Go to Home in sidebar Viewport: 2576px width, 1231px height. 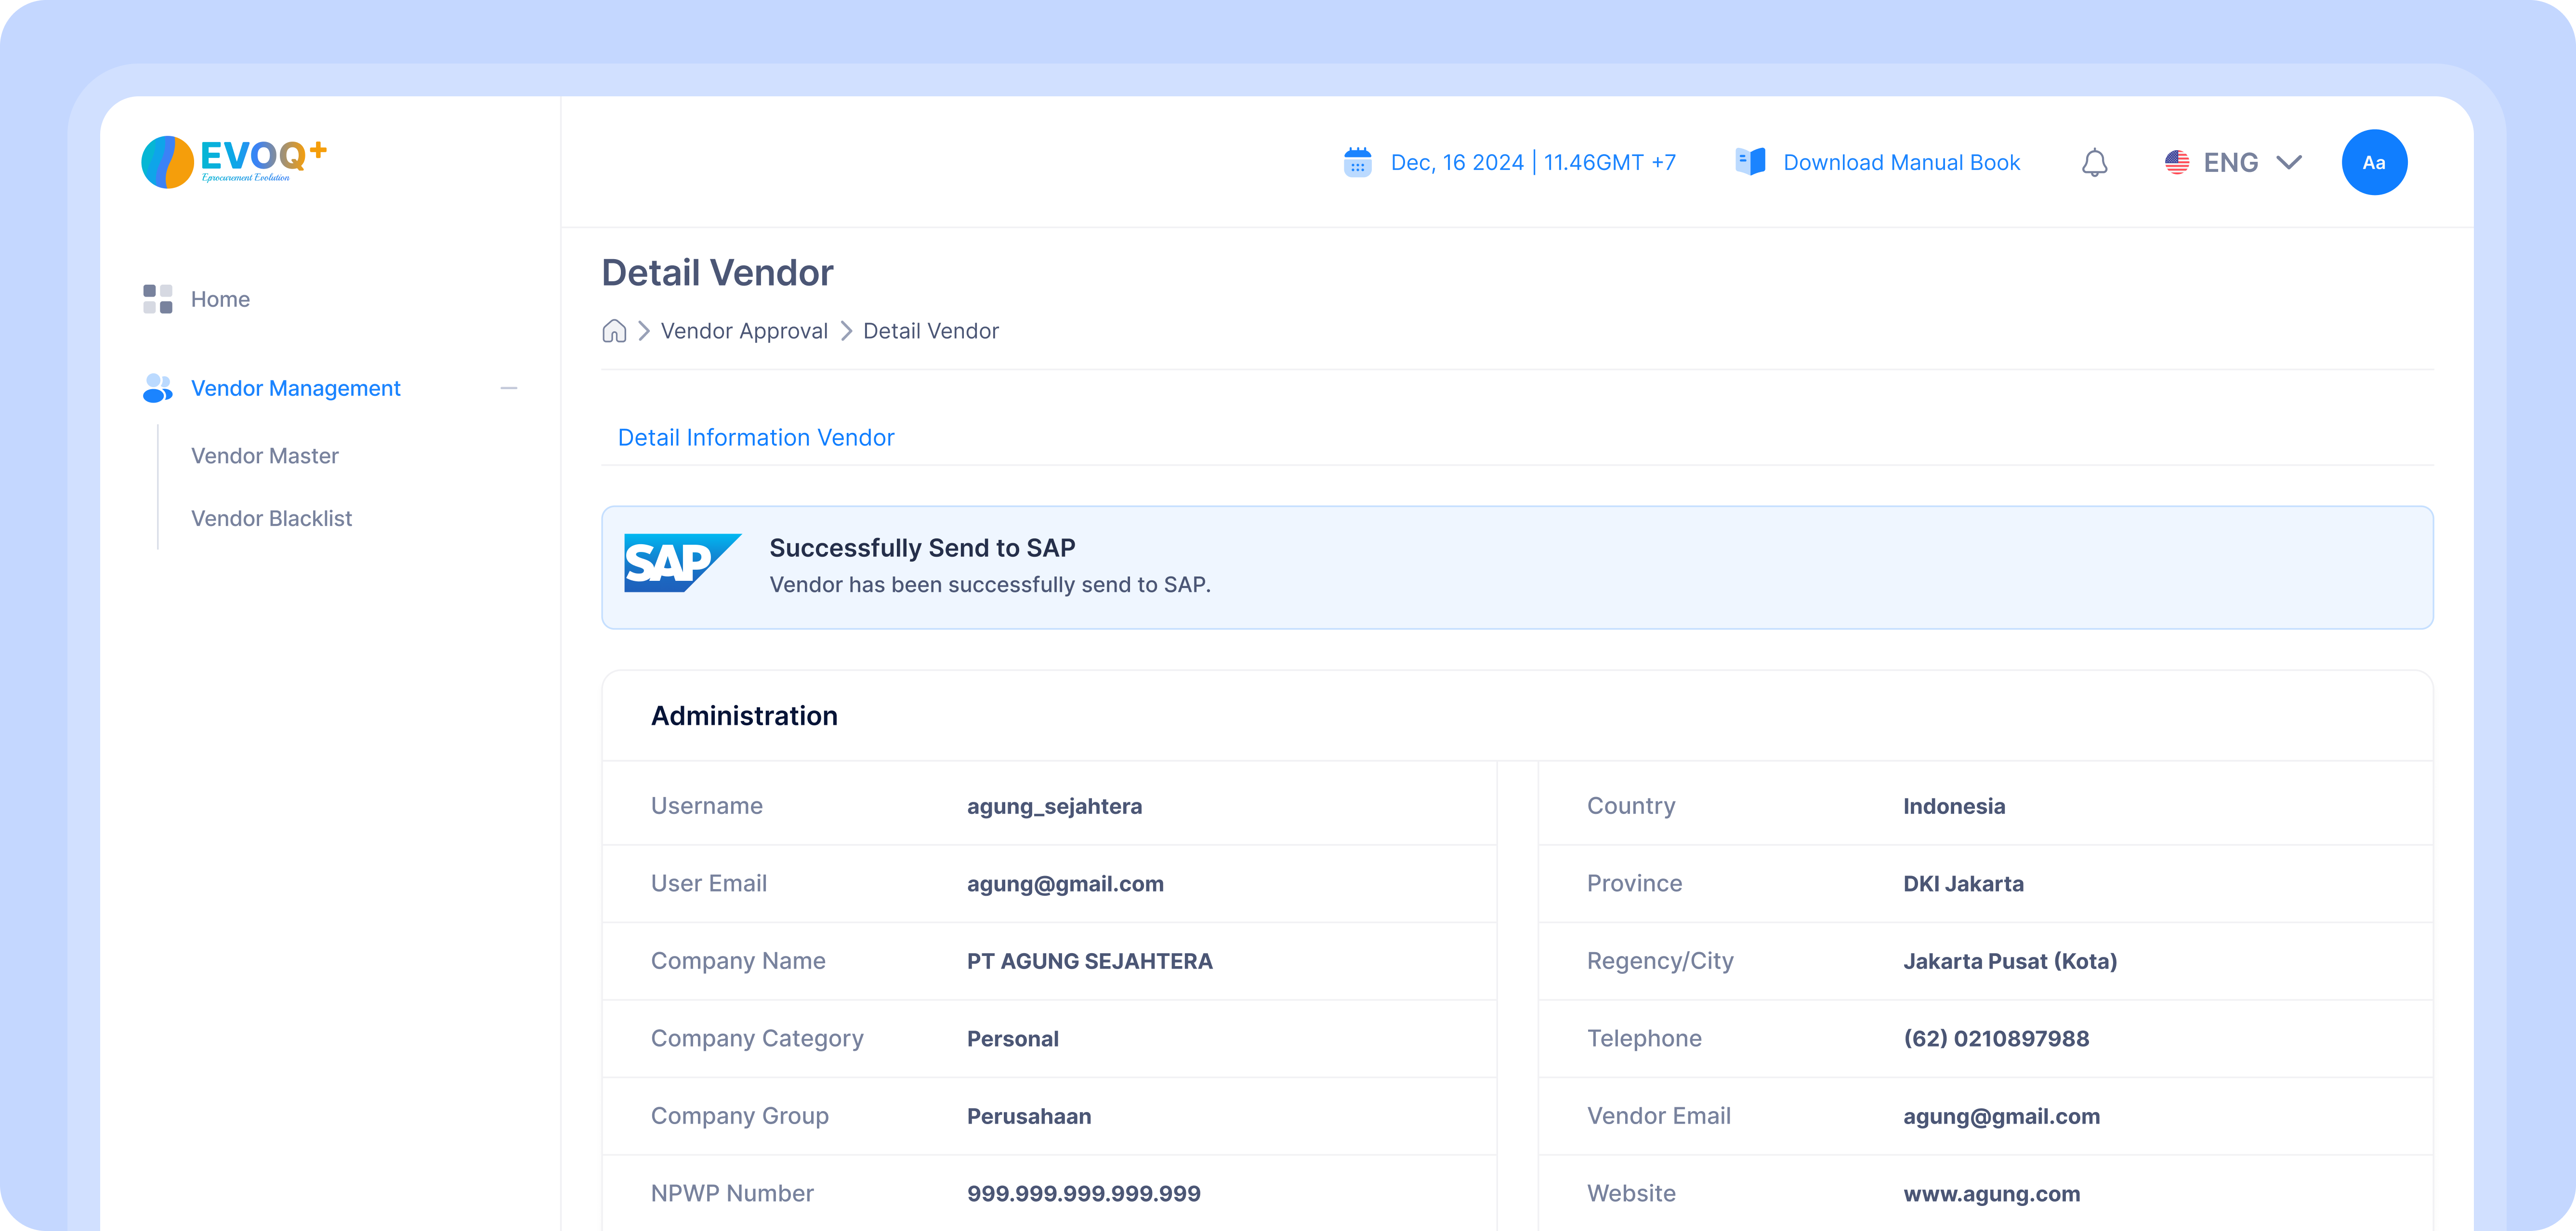pos(220,299)
